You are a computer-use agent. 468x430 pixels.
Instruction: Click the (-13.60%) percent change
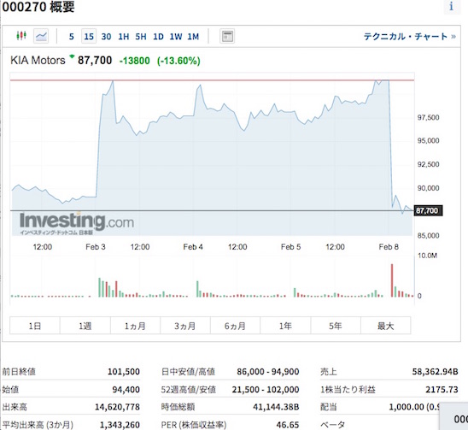pos(178,61)
